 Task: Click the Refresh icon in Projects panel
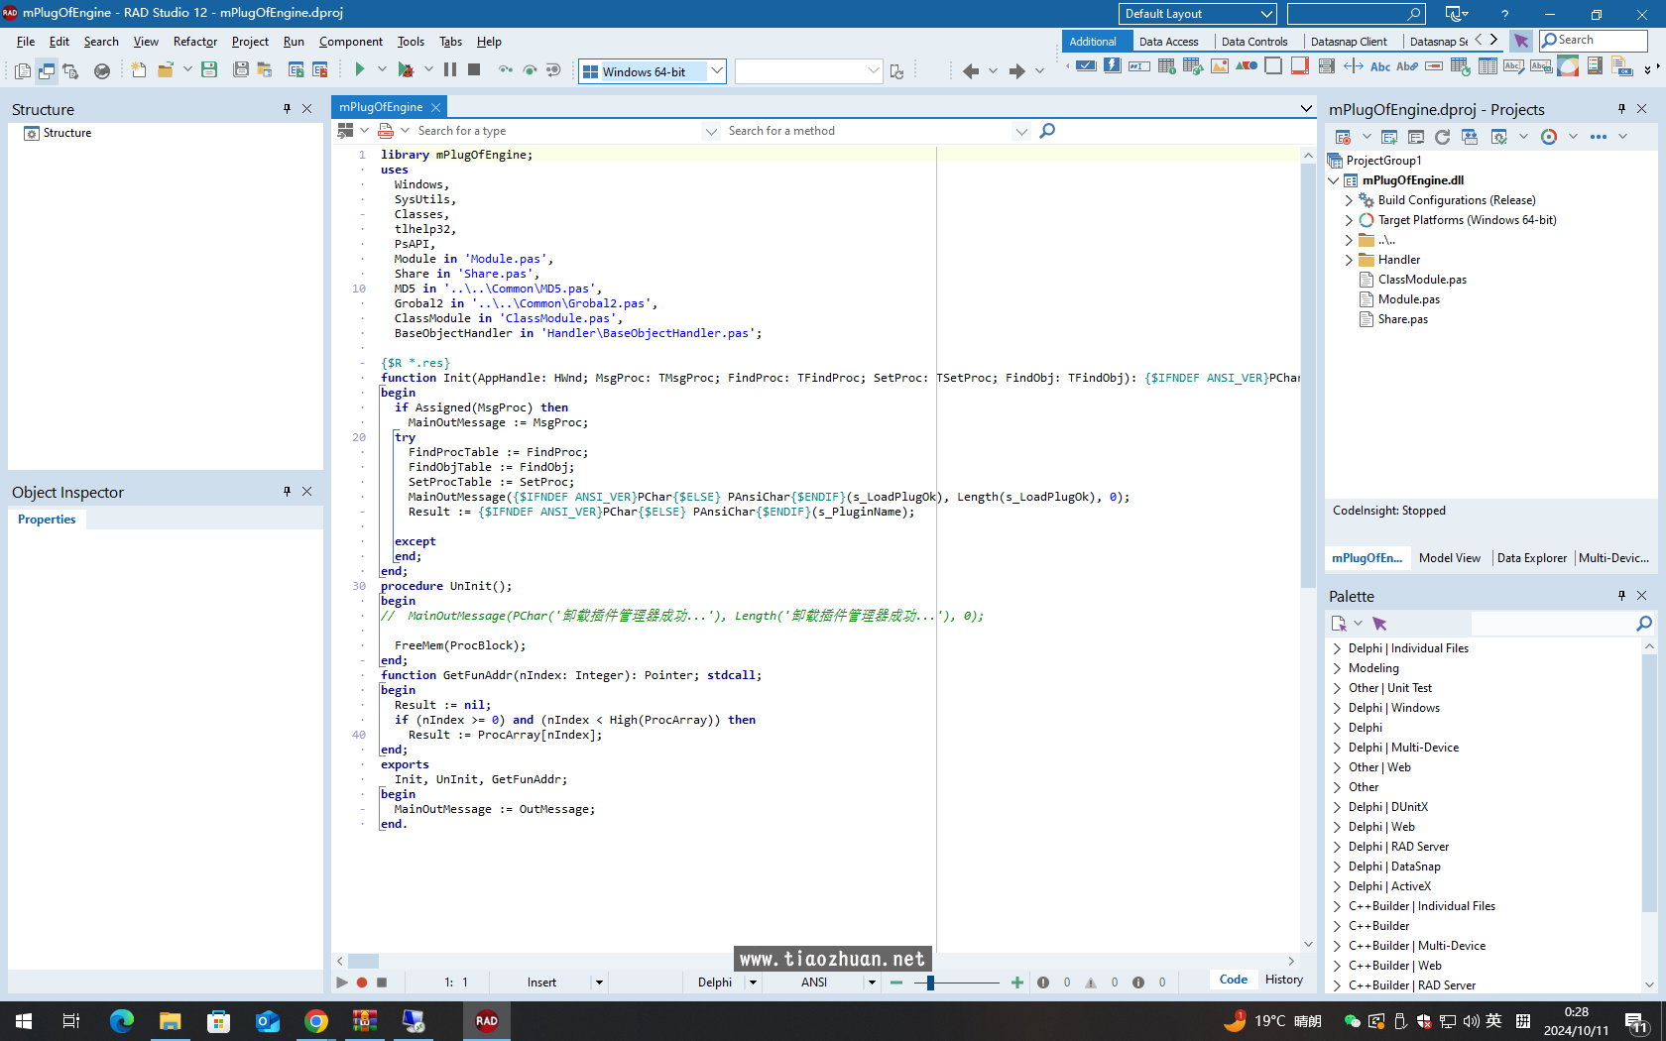1442,137
